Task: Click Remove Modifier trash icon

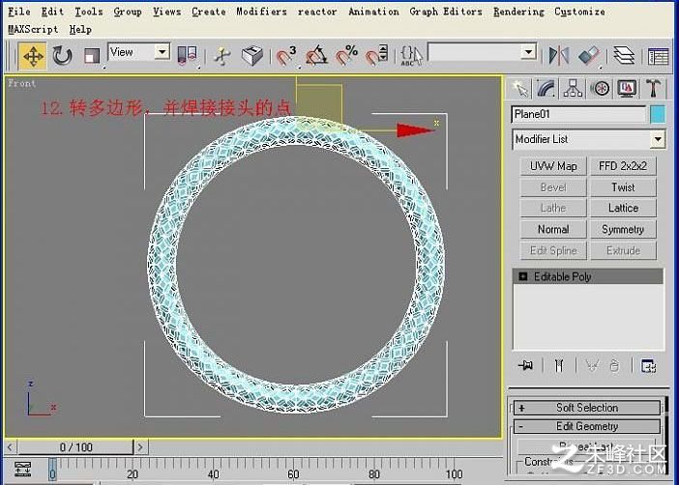Action: pos(614,365)
